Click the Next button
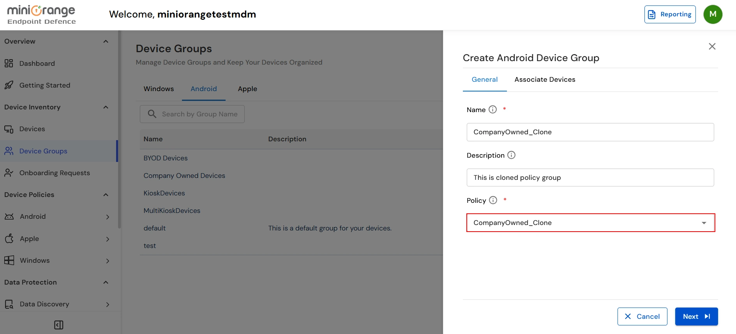This screenshot has width=736, height=334. (696, 316)
